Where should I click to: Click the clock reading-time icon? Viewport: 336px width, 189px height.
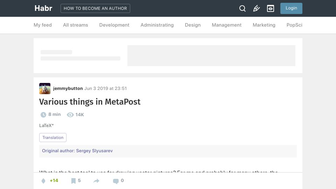43,115
